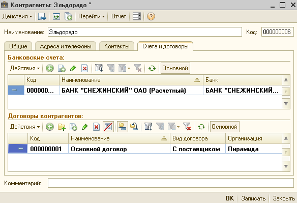This screenshot has height=203, width=297.
Task: Open help with the question mark icon
Action: (x=151, y=16)
